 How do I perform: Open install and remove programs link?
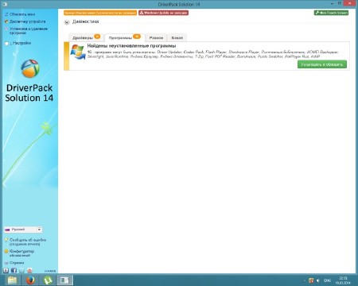pyautogui.click(x=26, y=30)
